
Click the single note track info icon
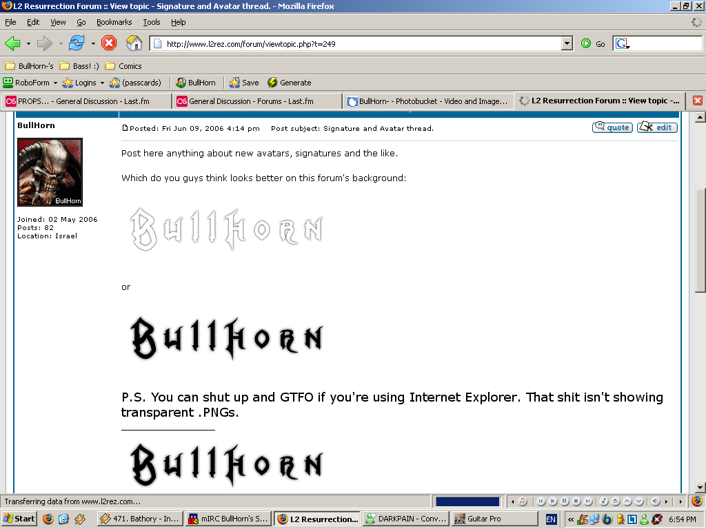pos(604,501)
